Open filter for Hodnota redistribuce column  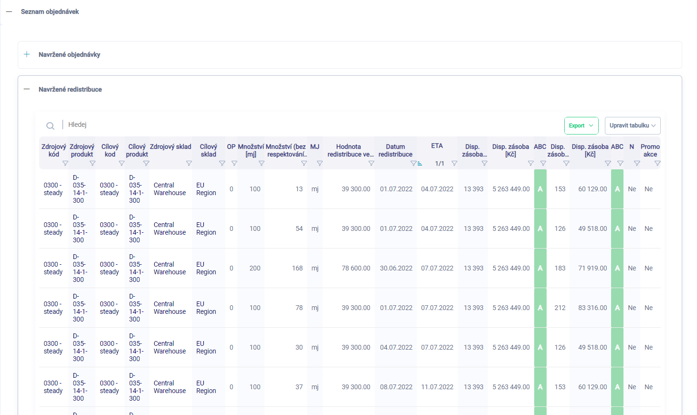point(371,164)
